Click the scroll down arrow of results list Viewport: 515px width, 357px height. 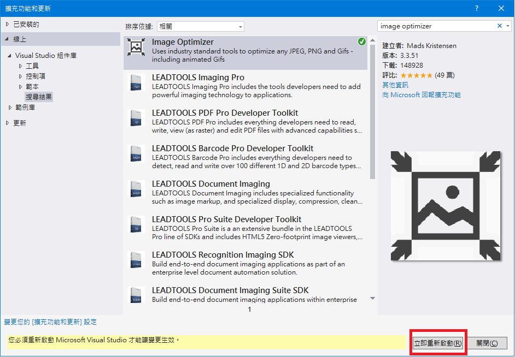click(372, 299)
